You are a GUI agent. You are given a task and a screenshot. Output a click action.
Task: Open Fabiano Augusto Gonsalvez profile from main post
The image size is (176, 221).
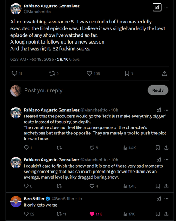(x=51, y=6)
